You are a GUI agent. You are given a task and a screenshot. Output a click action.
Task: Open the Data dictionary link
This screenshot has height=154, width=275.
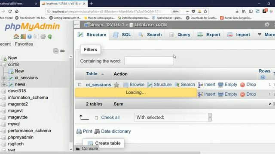point(113,131)
